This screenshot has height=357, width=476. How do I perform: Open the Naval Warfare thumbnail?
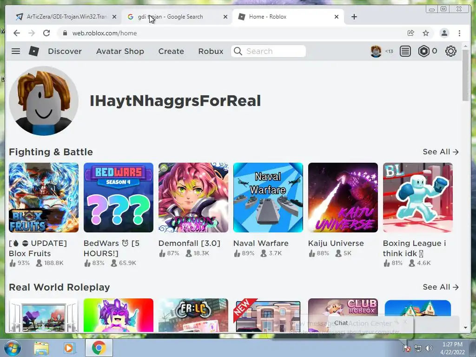(268, 198)
